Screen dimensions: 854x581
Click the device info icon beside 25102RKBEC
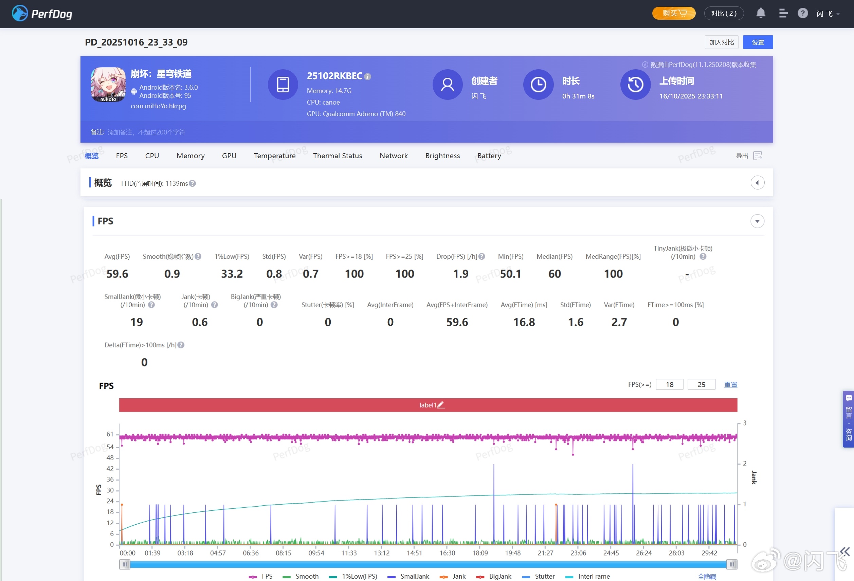368,76
